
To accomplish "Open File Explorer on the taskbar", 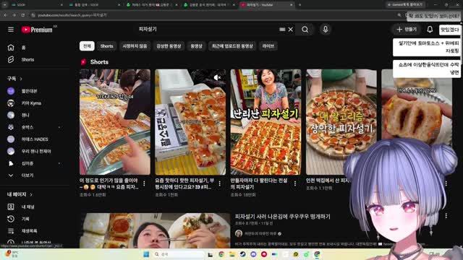I will [231, 254].
